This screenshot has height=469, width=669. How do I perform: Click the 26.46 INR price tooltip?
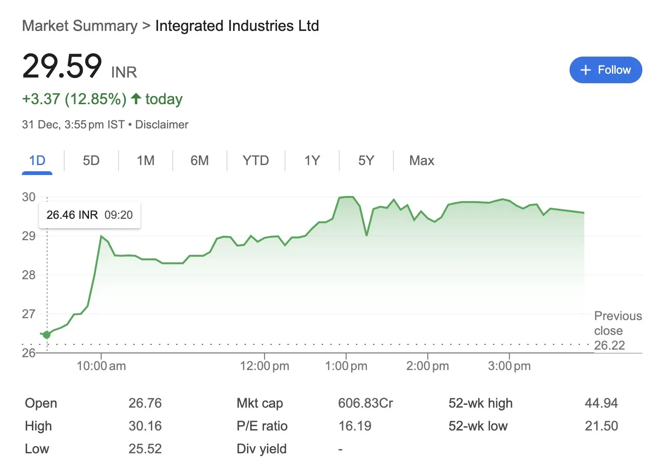tap(89, 215)
